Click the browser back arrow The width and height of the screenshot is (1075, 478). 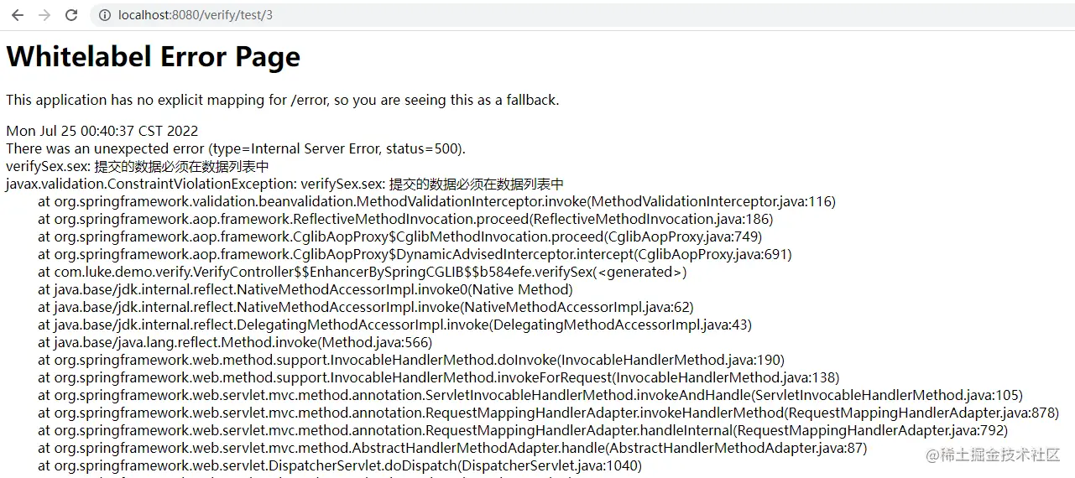pyautogui.click(x=18, y=15)
